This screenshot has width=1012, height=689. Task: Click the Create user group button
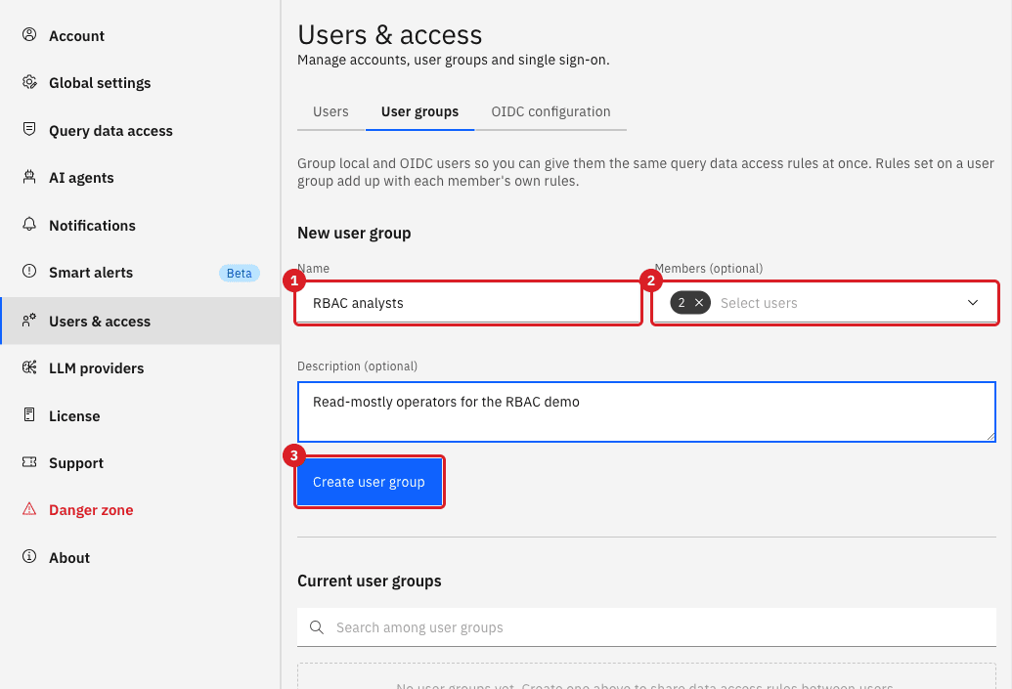pyautogui.click(x=370, y=482)
